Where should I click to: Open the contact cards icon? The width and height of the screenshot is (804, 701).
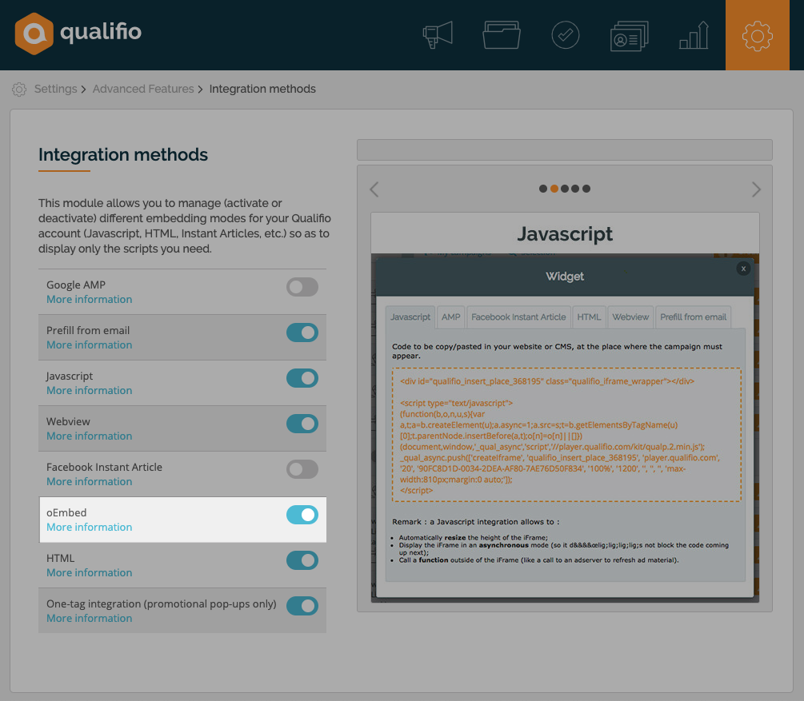pyautogui.click(x=629, y=35)
